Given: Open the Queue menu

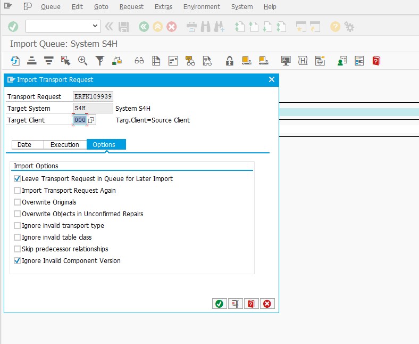Looking at the screenshot, I should tap(51, 7).
